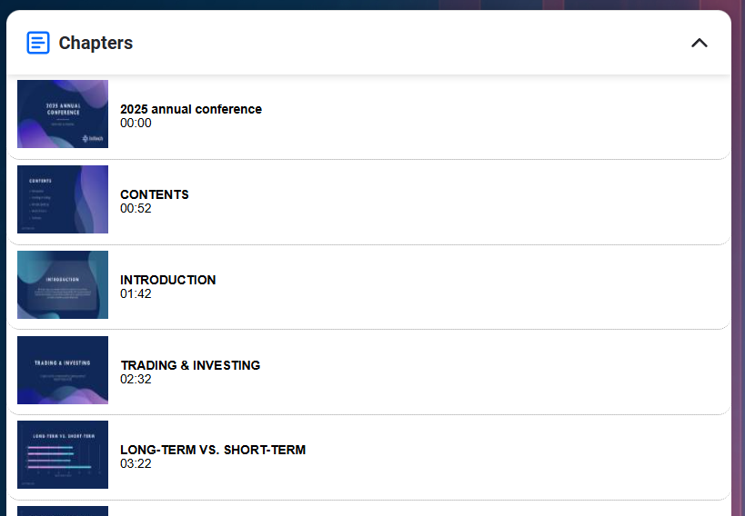Jump to the CONTENTS chapter title
This screenshot has height=516, width=745.
coord(155,194)
